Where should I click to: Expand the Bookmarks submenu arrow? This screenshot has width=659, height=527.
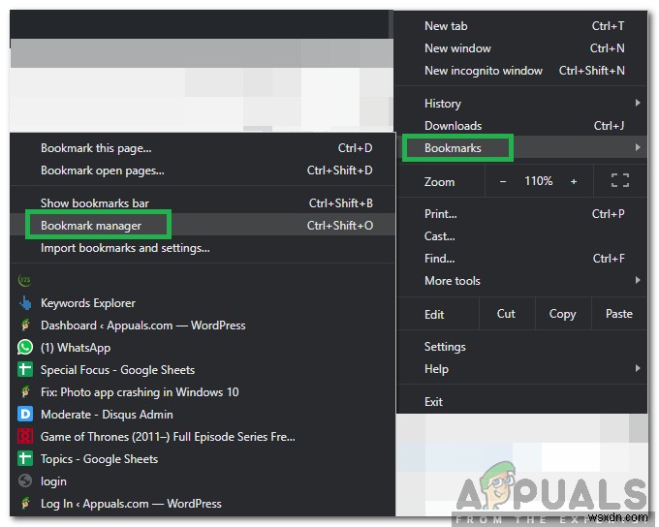pos(638,147)
